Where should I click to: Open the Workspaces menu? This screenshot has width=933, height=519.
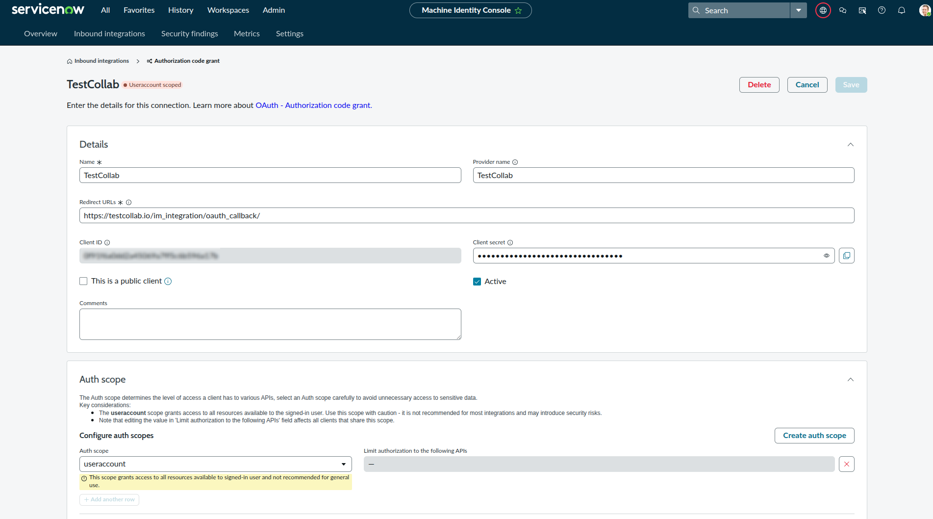(228, 10)
